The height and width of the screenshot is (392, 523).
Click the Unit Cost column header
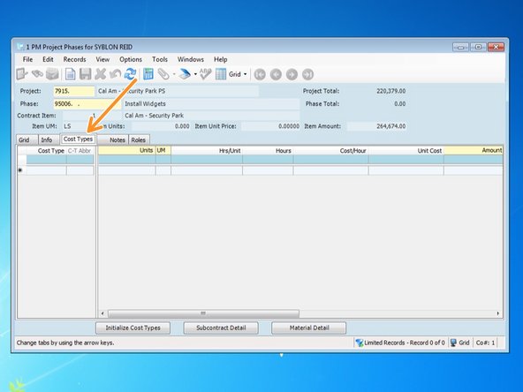(406, 151)
